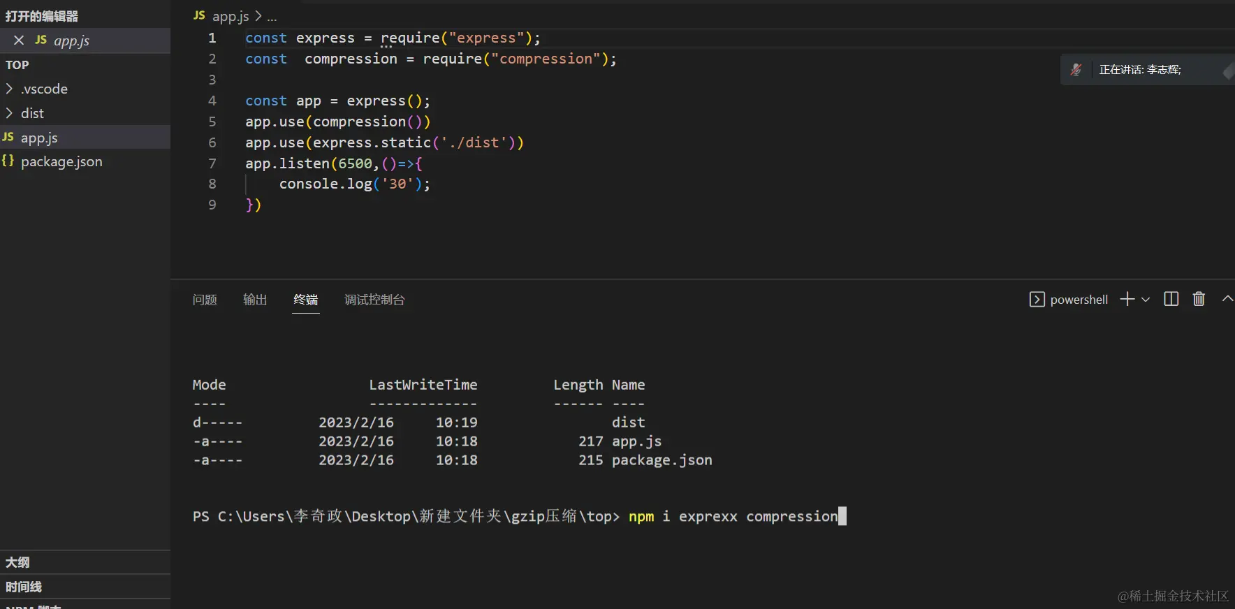The height and width of the screenshot is (609, 1235).
Task: Click package.json in the terminal listing
Action: [x=662, y=460]
